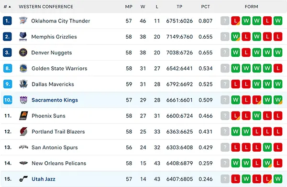Select the TP column header
Screen dimensions: 287x187
click(x=179, y=7)
